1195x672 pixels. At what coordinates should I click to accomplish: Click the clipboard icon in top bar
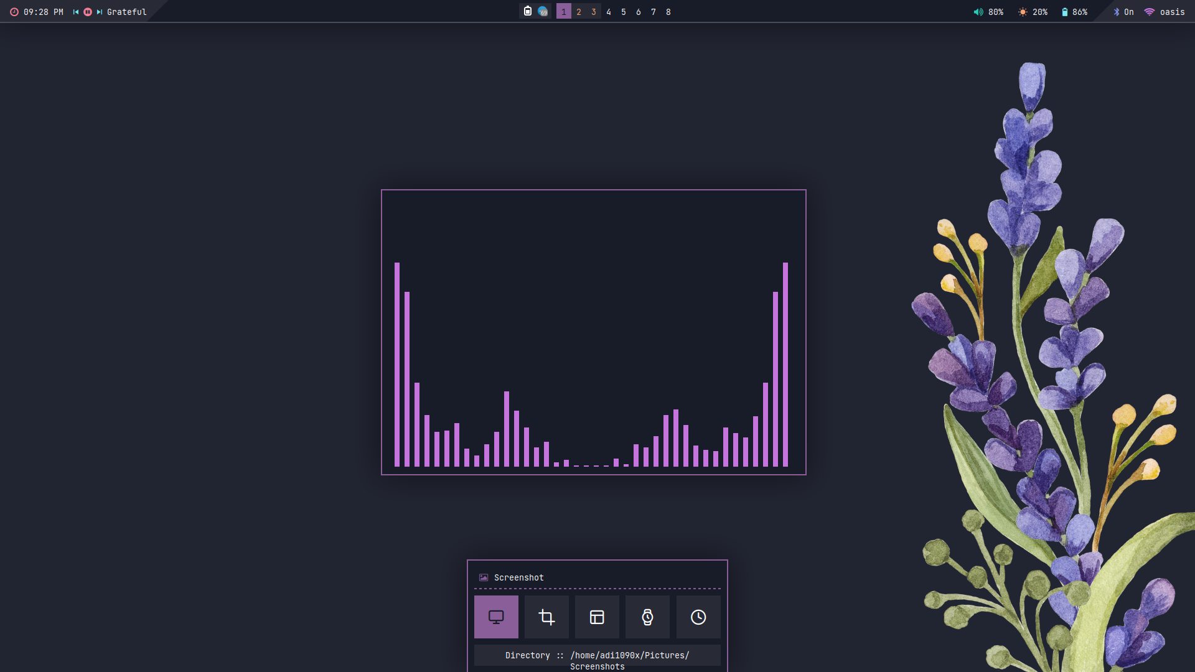click(528, 11)
